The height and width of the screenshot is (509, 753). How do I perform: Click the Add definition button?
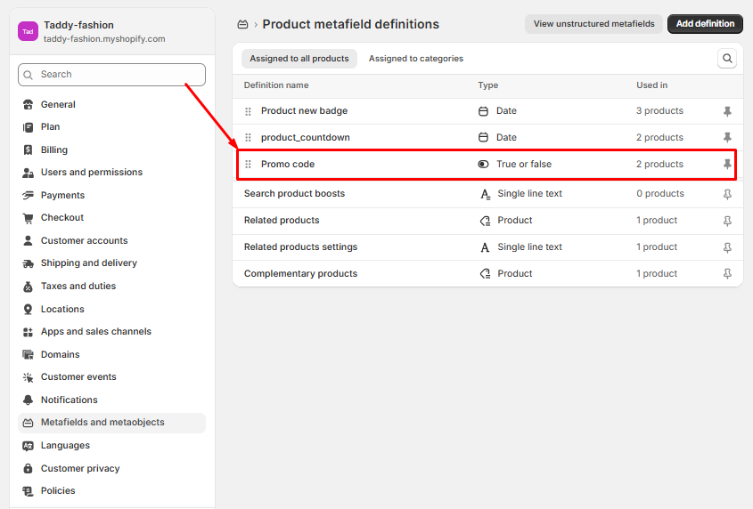[704, 24]
